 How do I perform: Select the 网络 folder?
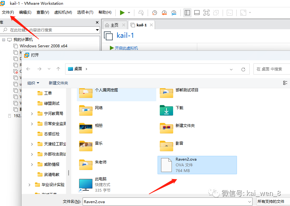(x=91, y=110)
